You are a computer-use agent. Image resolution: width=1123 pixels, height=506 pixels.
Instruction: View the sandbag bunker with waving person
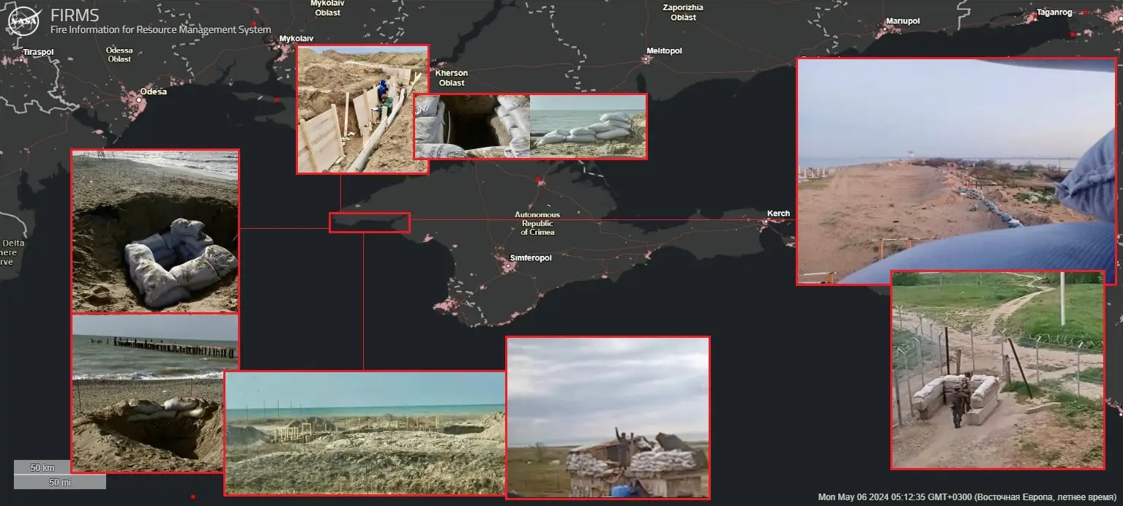click(608, 418)
